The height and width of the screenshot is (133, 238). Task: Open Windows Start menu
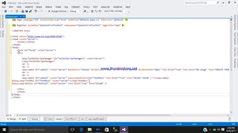click(4, 130)
